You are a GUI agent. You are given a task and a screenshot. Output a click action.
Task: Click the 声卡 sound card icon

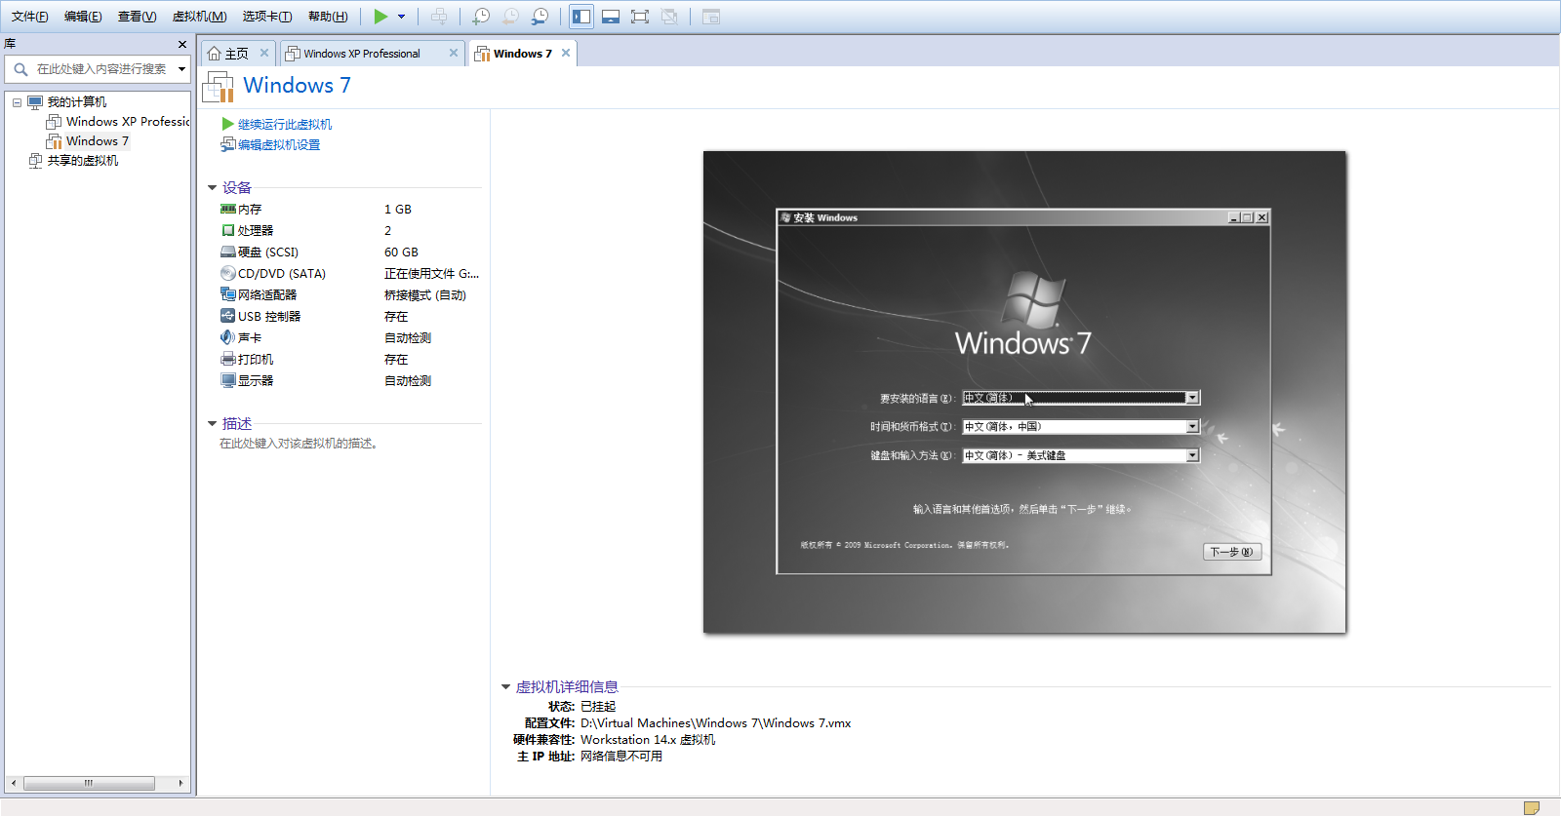[x=227, y=337]
